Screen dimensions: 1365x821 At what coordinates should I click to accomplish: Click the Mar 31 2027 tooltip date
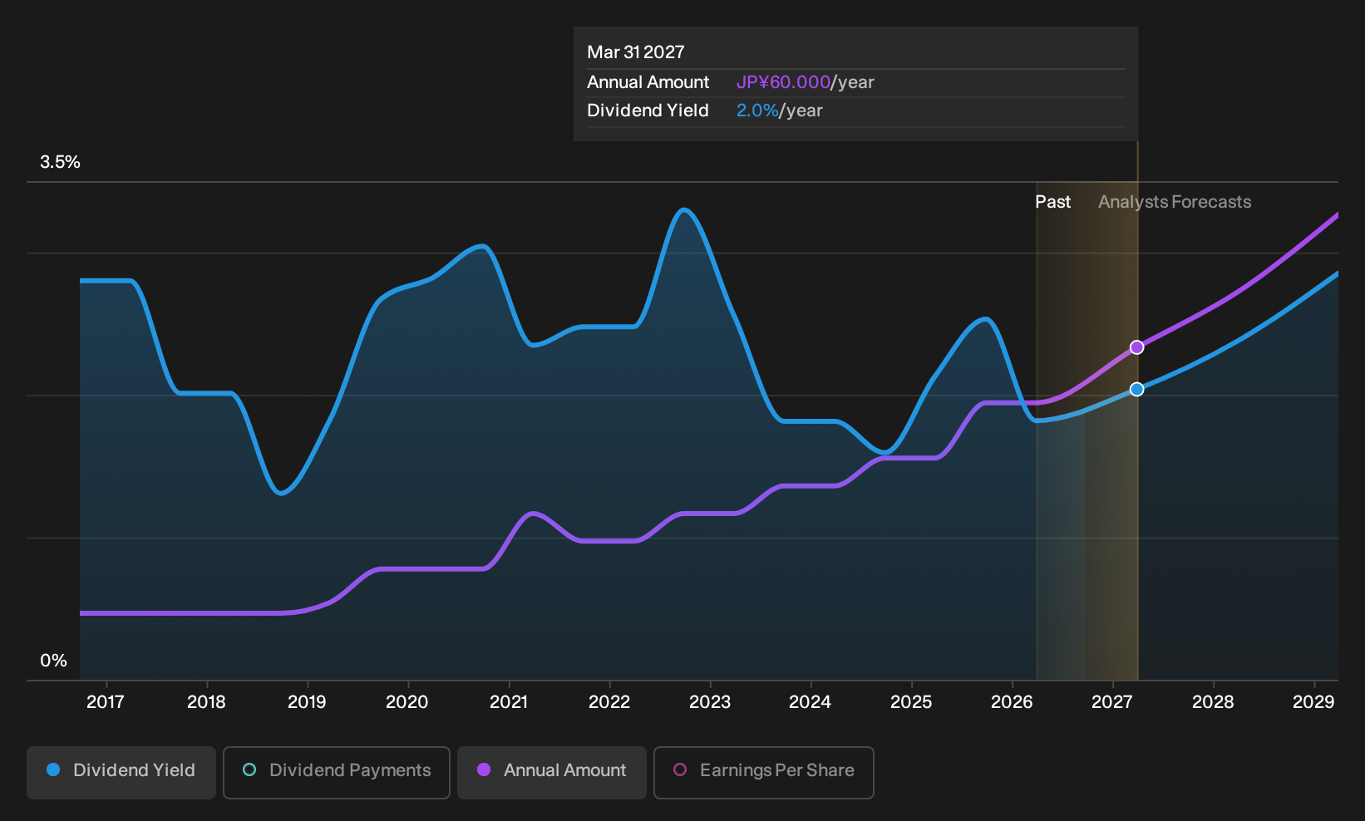pyautogui.click(x=636, y=52)
